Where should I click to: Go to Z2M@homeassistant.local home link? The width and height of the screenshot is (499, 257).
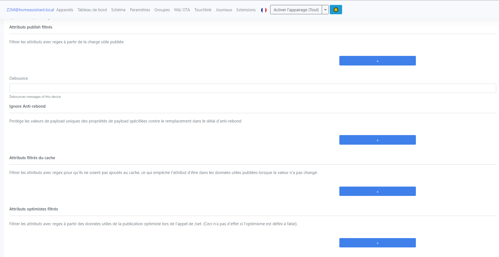point(30,10)
